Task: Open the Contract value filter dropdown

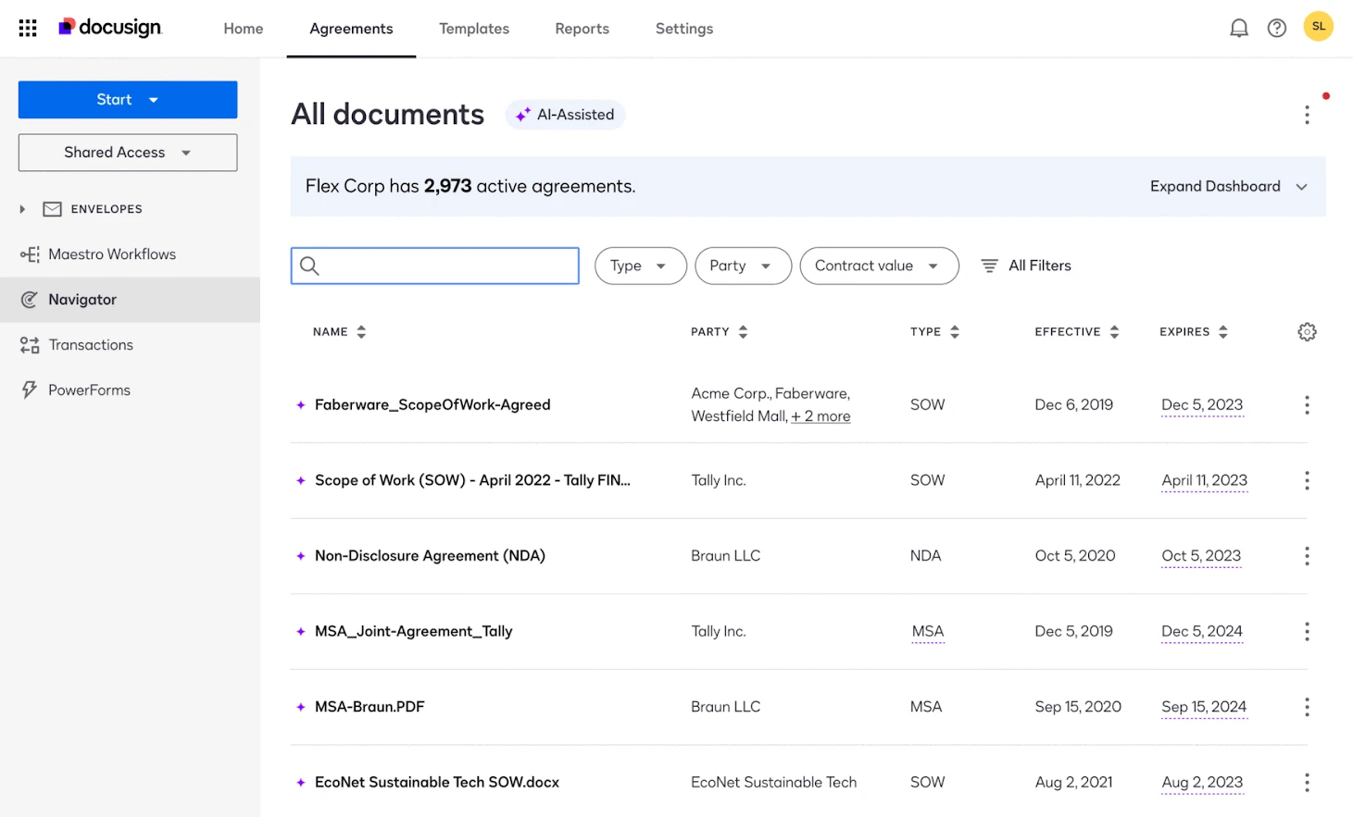Action: coord(878,266)
